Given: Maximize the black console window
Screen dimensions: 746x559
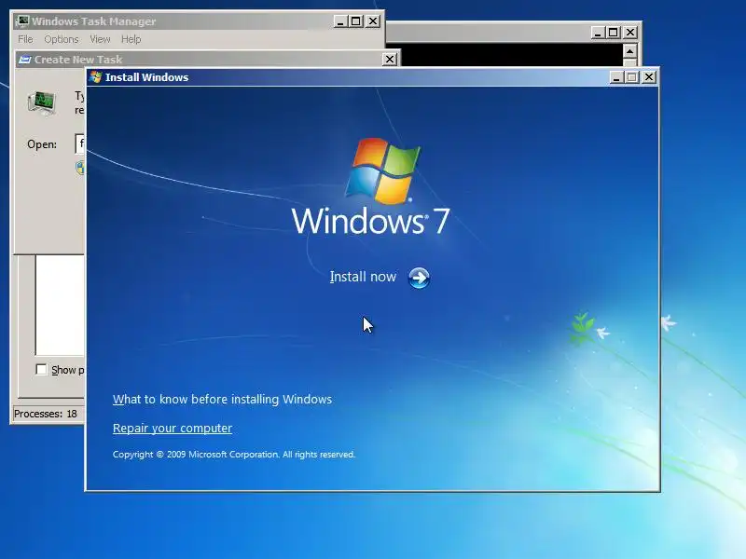Looking at the screenshot, I should click(x=614, y=33).
